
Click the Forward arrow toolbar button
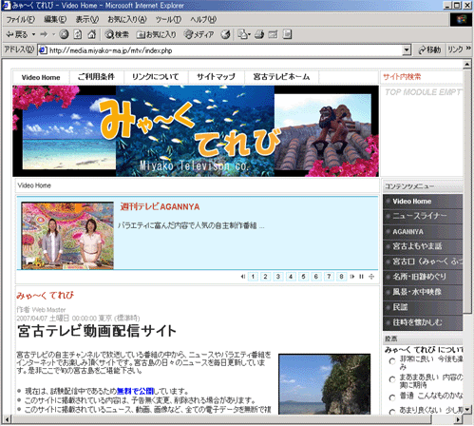coord(44,34)
